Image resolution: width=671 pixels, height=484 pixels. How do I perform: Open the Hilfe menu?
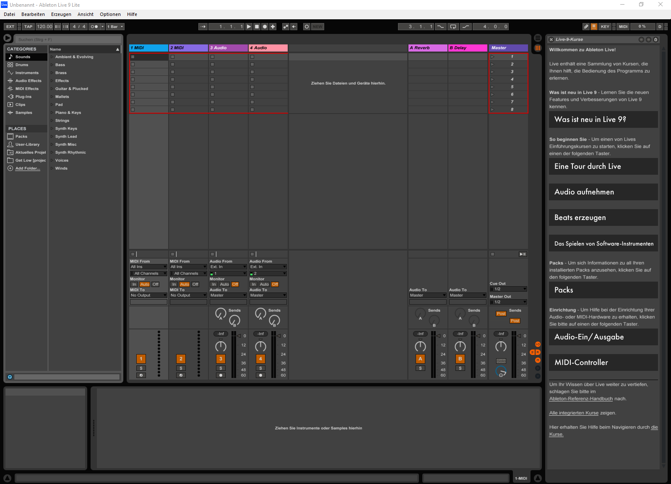pos(132,14)
